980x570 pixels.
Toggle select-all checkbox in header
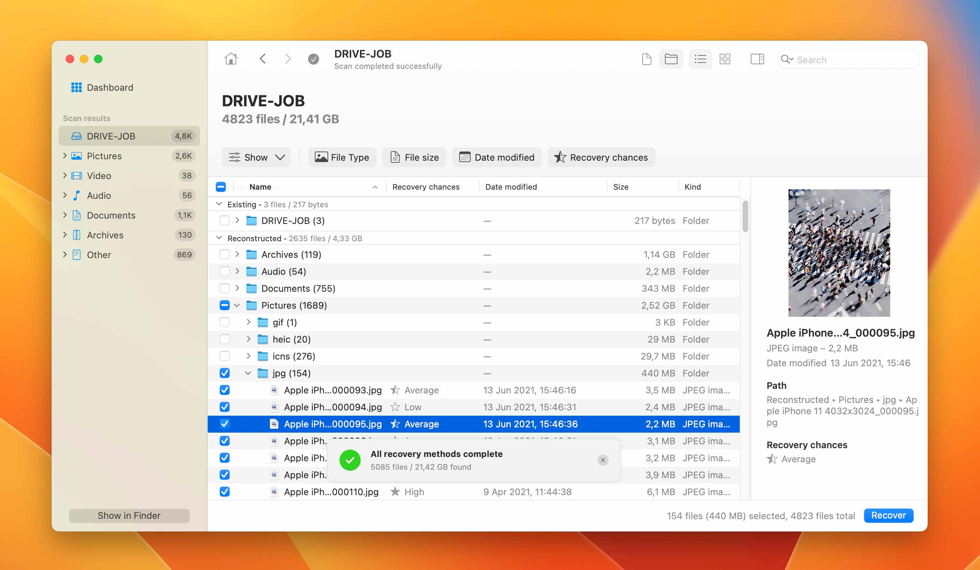click(220, 187)
